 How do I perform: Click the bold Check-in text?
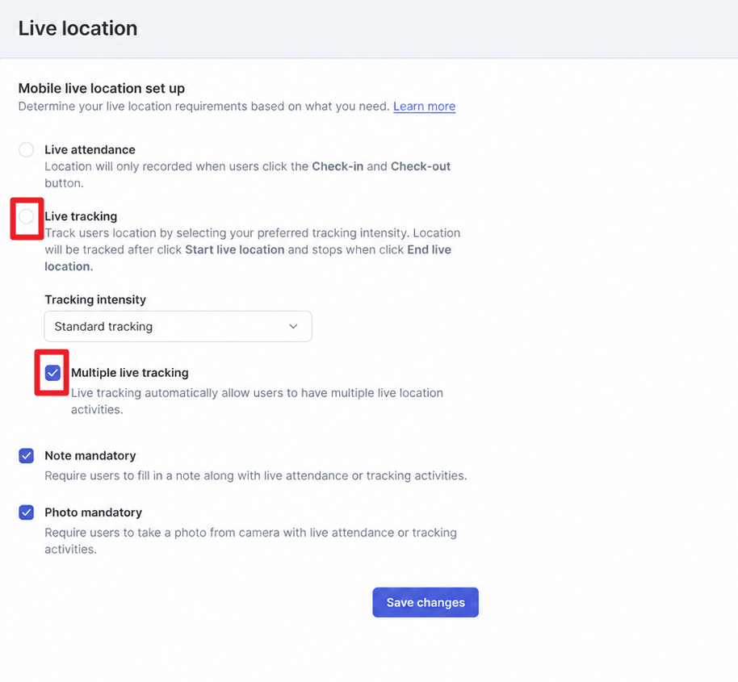pyautogui.click(x=338, y=166)
